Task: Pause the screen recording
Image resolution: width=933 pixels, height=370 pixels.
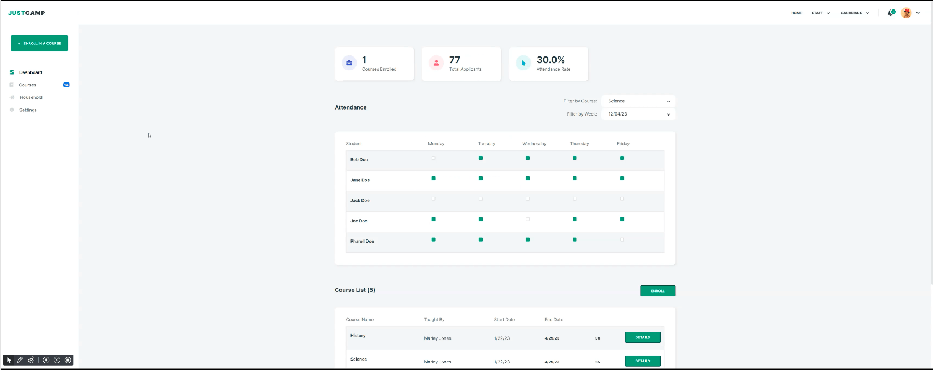Action: click(x=46, y=360)
